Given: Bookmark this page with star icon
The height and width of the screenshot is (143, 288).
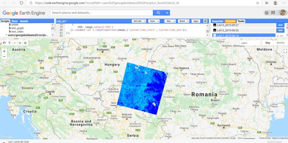Looking at the screenshot, I should tap(258, 3).
